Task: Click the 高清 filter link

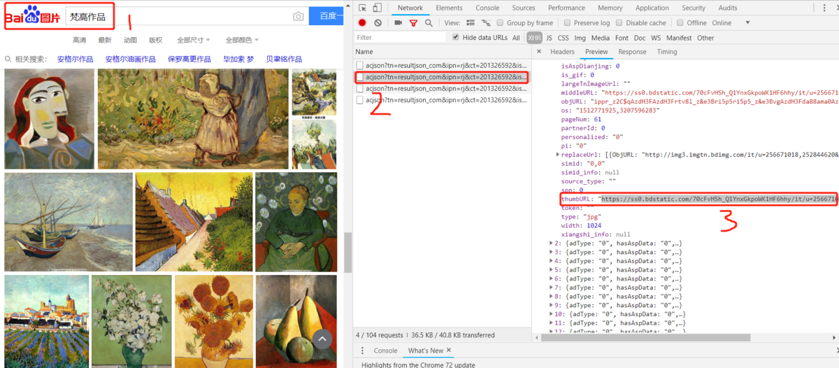Action: (80, 40)
